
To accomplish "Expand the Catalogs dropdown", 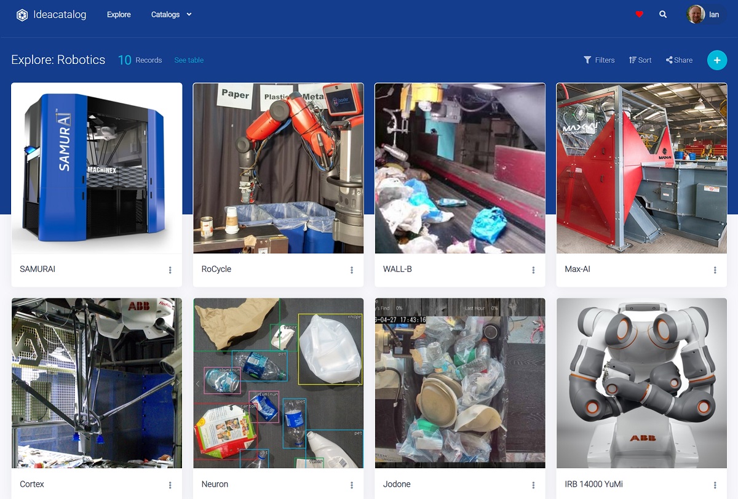I will point(171,14).
